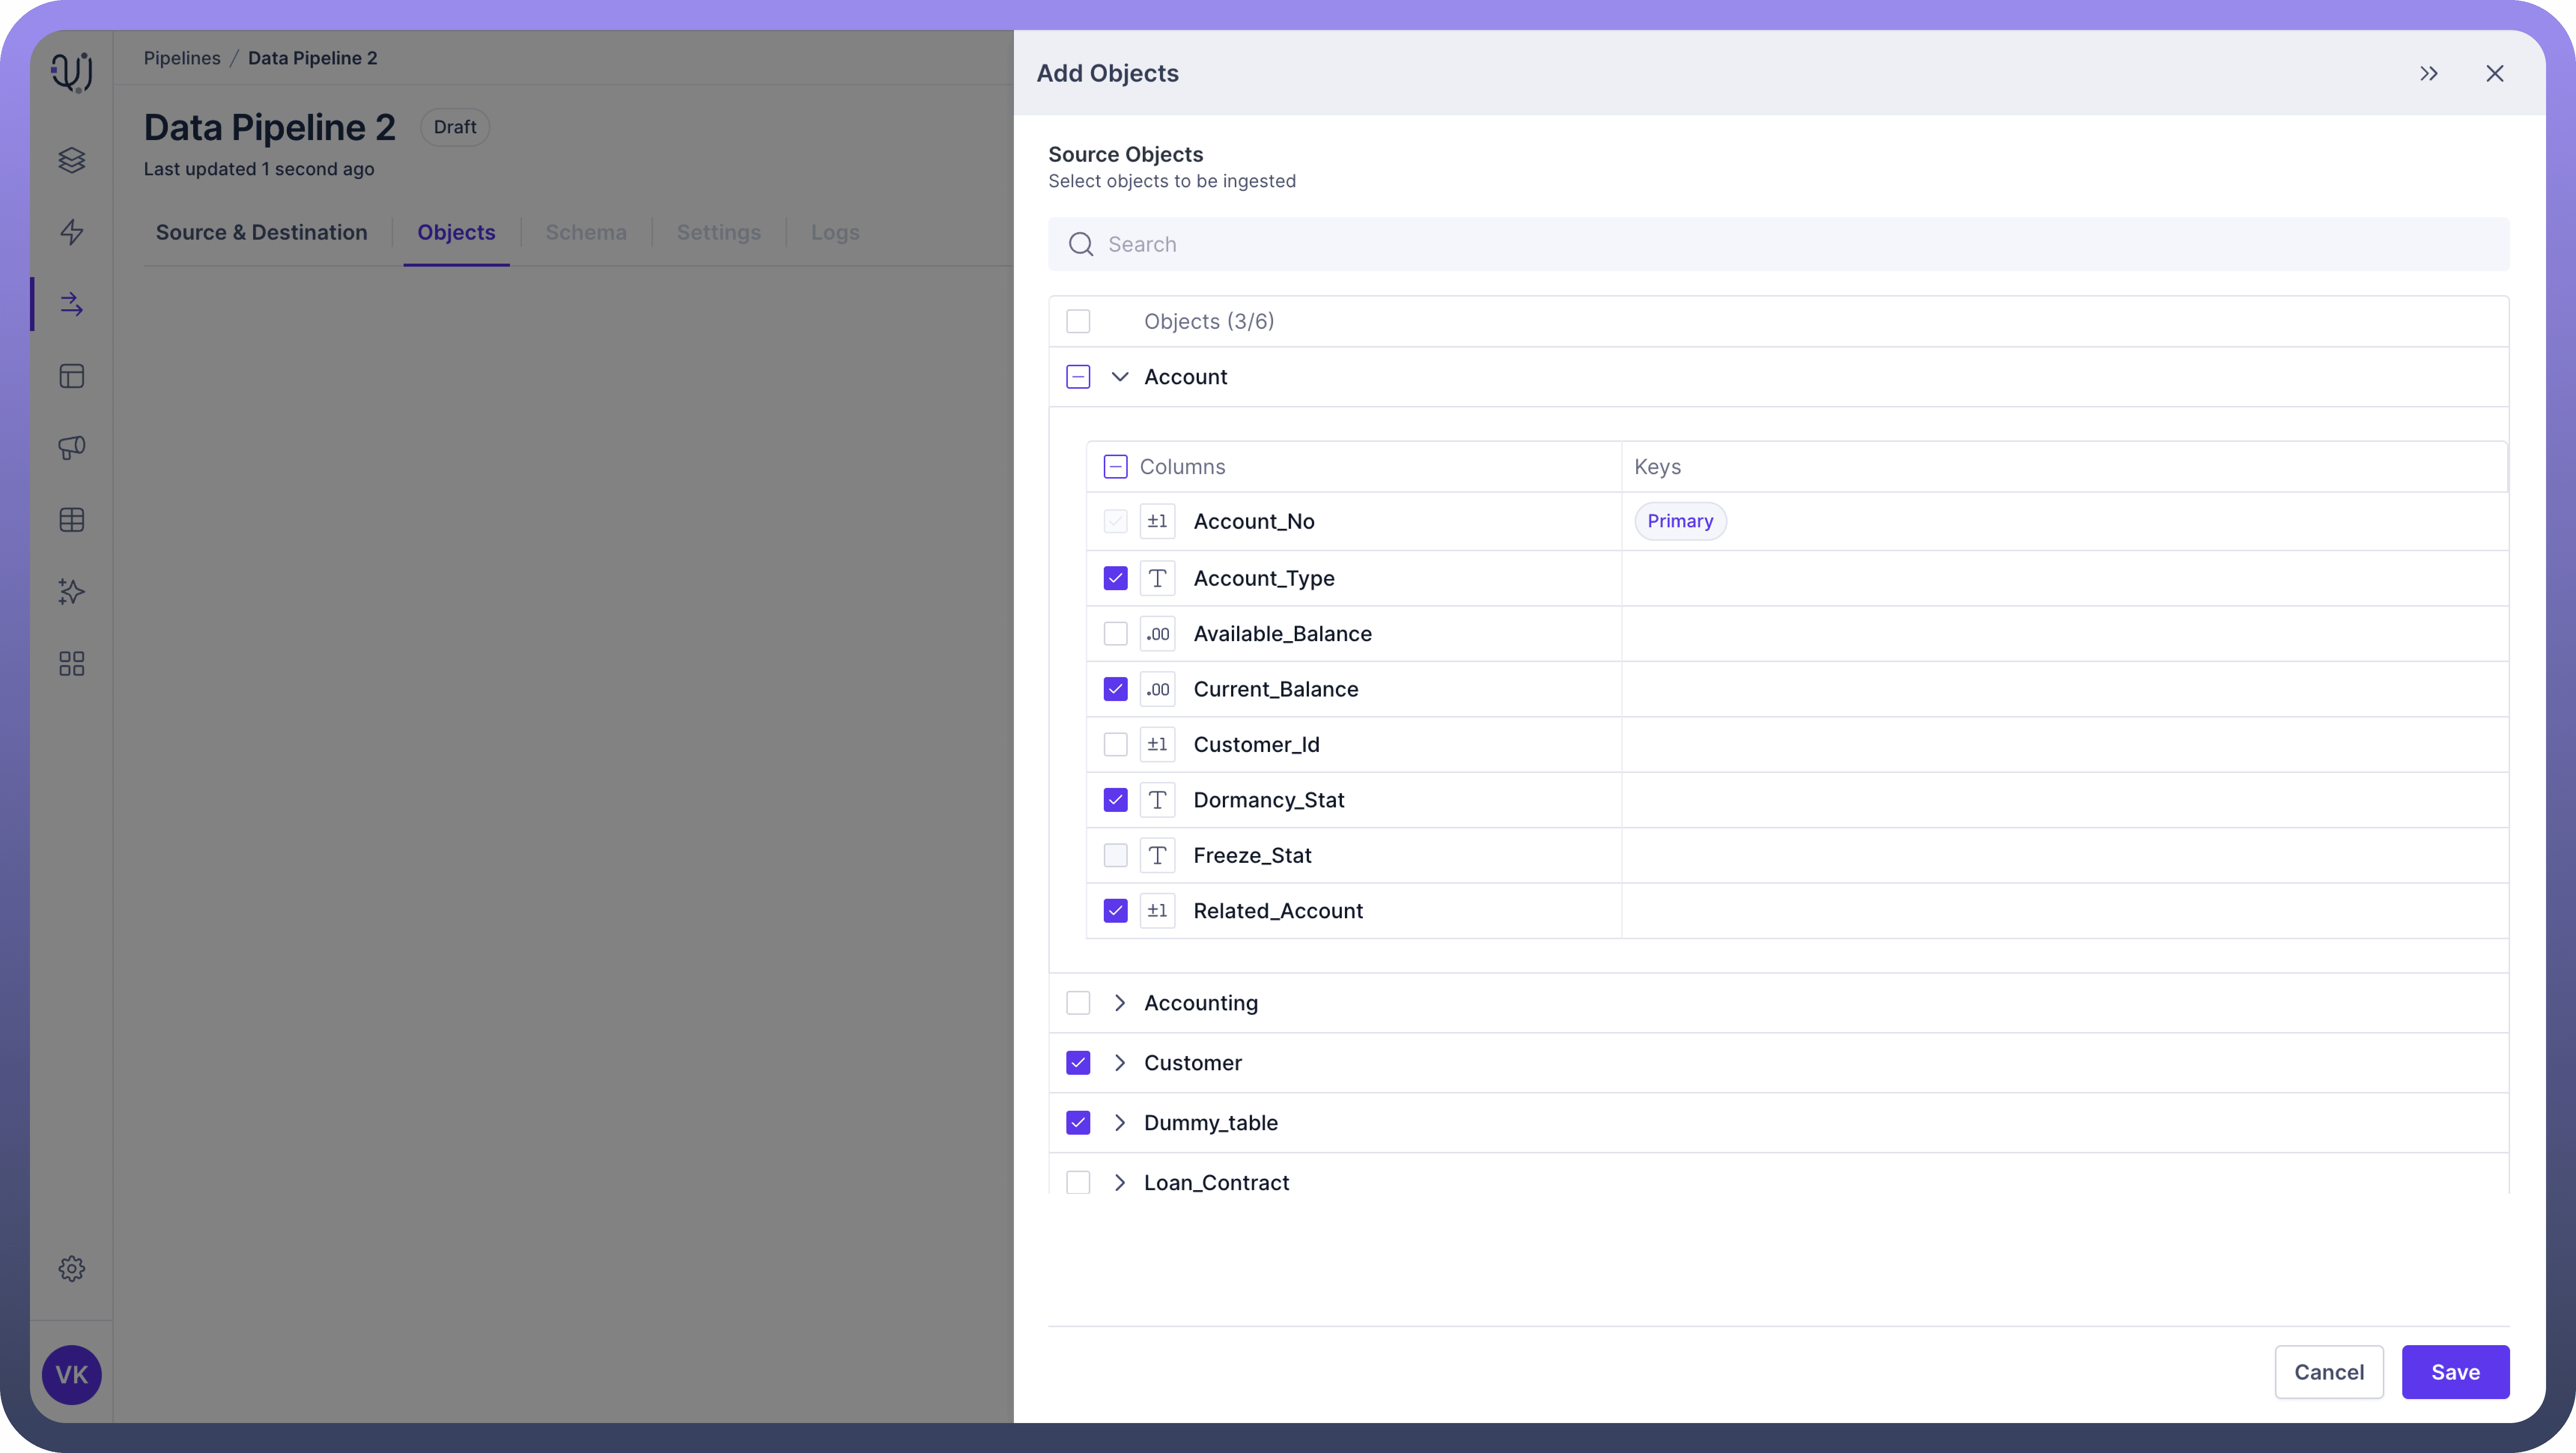Switch to the Source & Destination tab
Screen dimensions: 2576x1453
(x=261, y=232)
